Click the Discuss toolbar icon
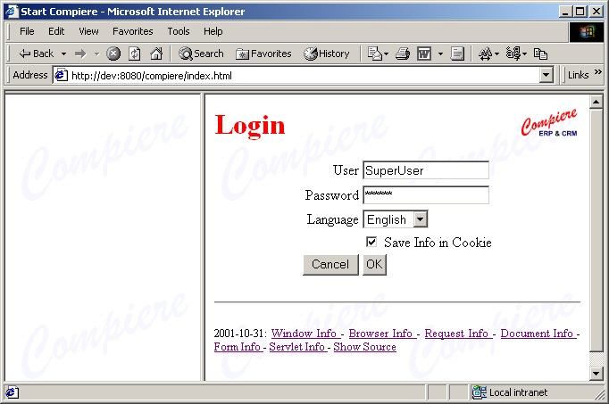 coord(457,54)
